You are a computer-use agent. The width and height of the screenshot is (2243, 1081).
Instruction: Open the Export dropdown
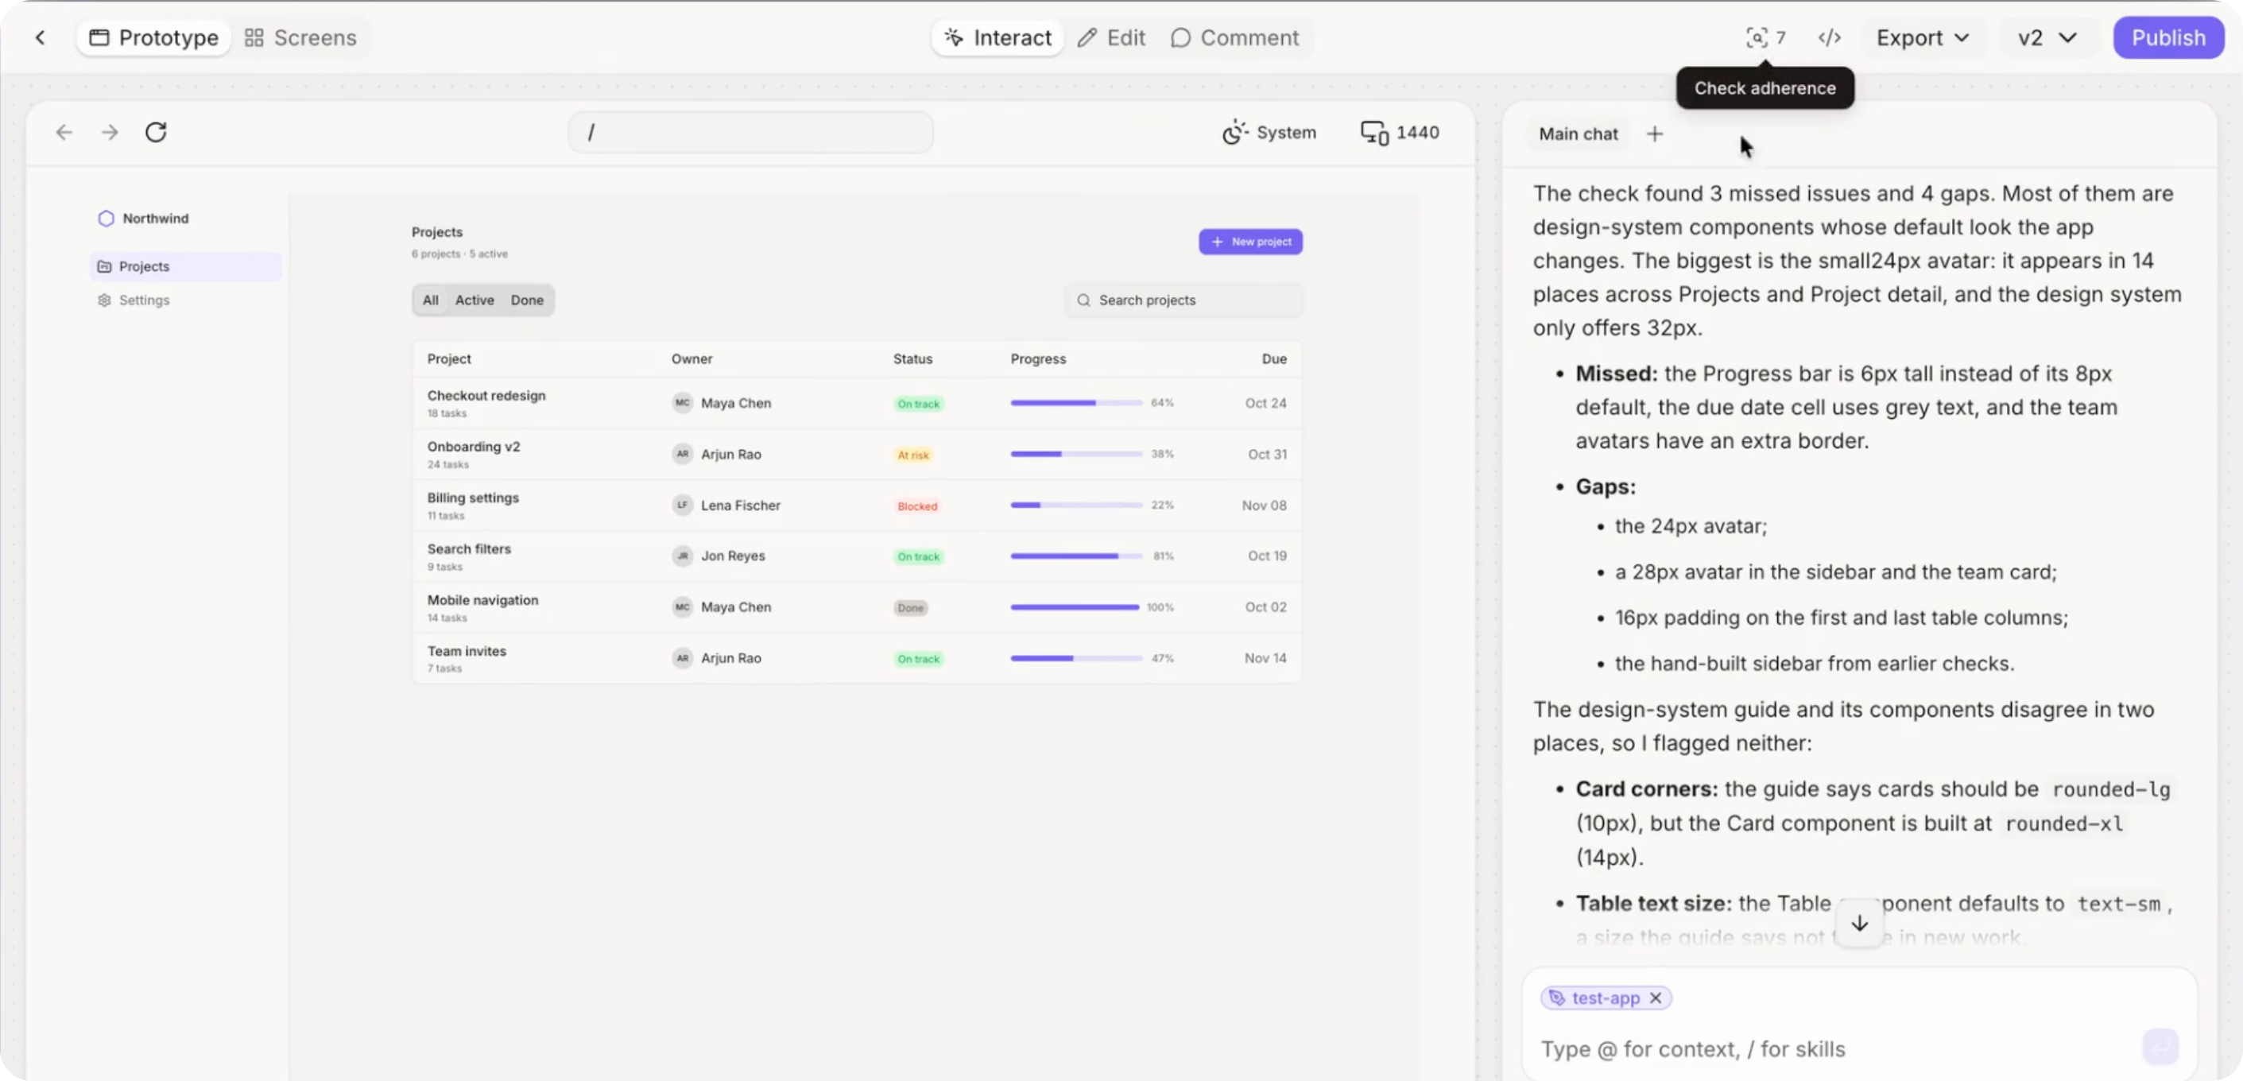click(1923, 37)
